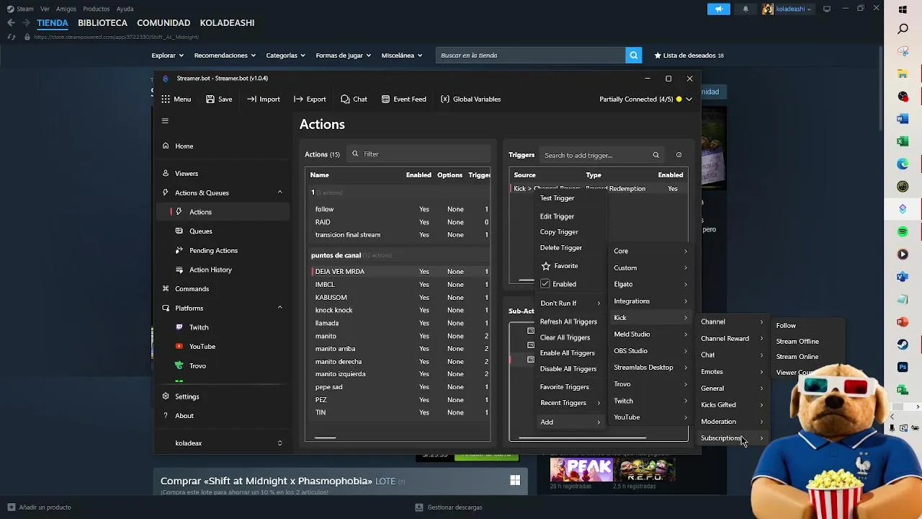The image size is (922, 519).
Task: Click the info icon beside trigger search
Action: (679, 156)
